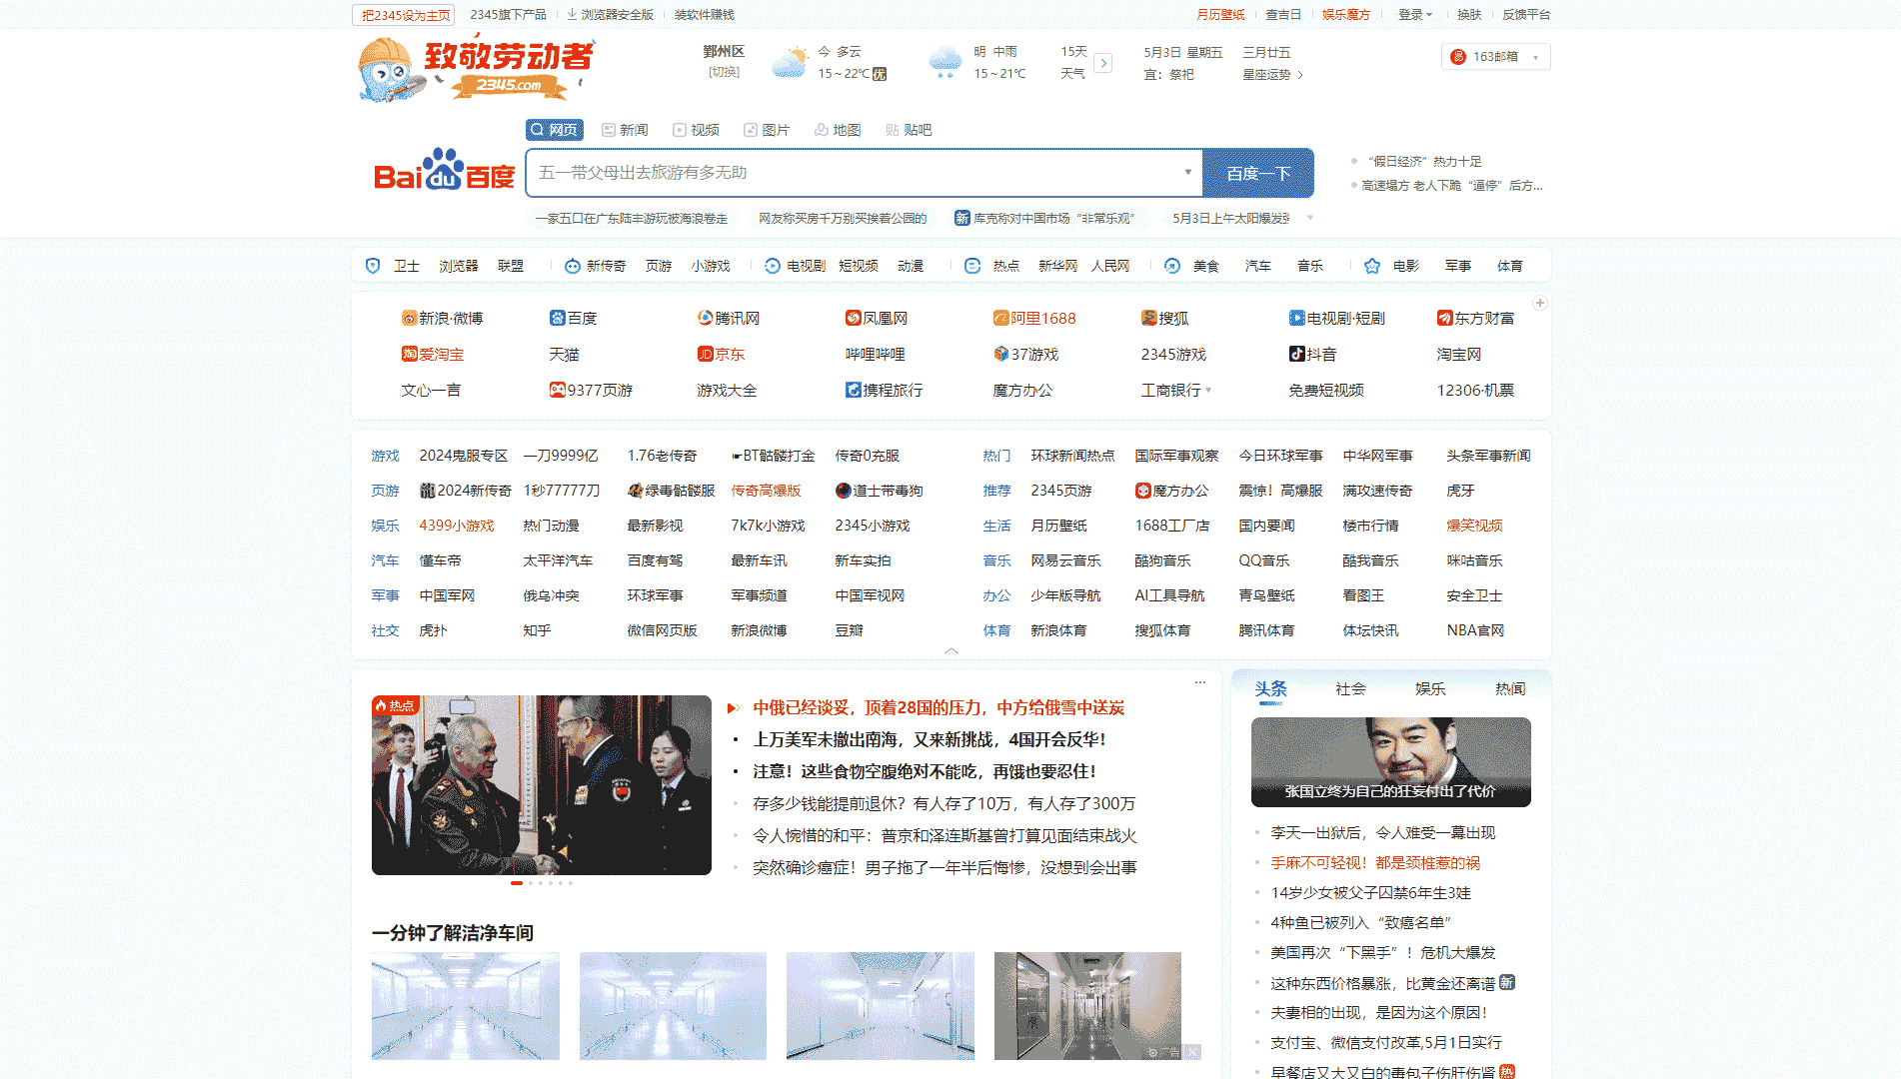The image size is (1901, 1079).
Task: Expand the 工商银行 bank dropdown
Action: [x=1208, y=391]
